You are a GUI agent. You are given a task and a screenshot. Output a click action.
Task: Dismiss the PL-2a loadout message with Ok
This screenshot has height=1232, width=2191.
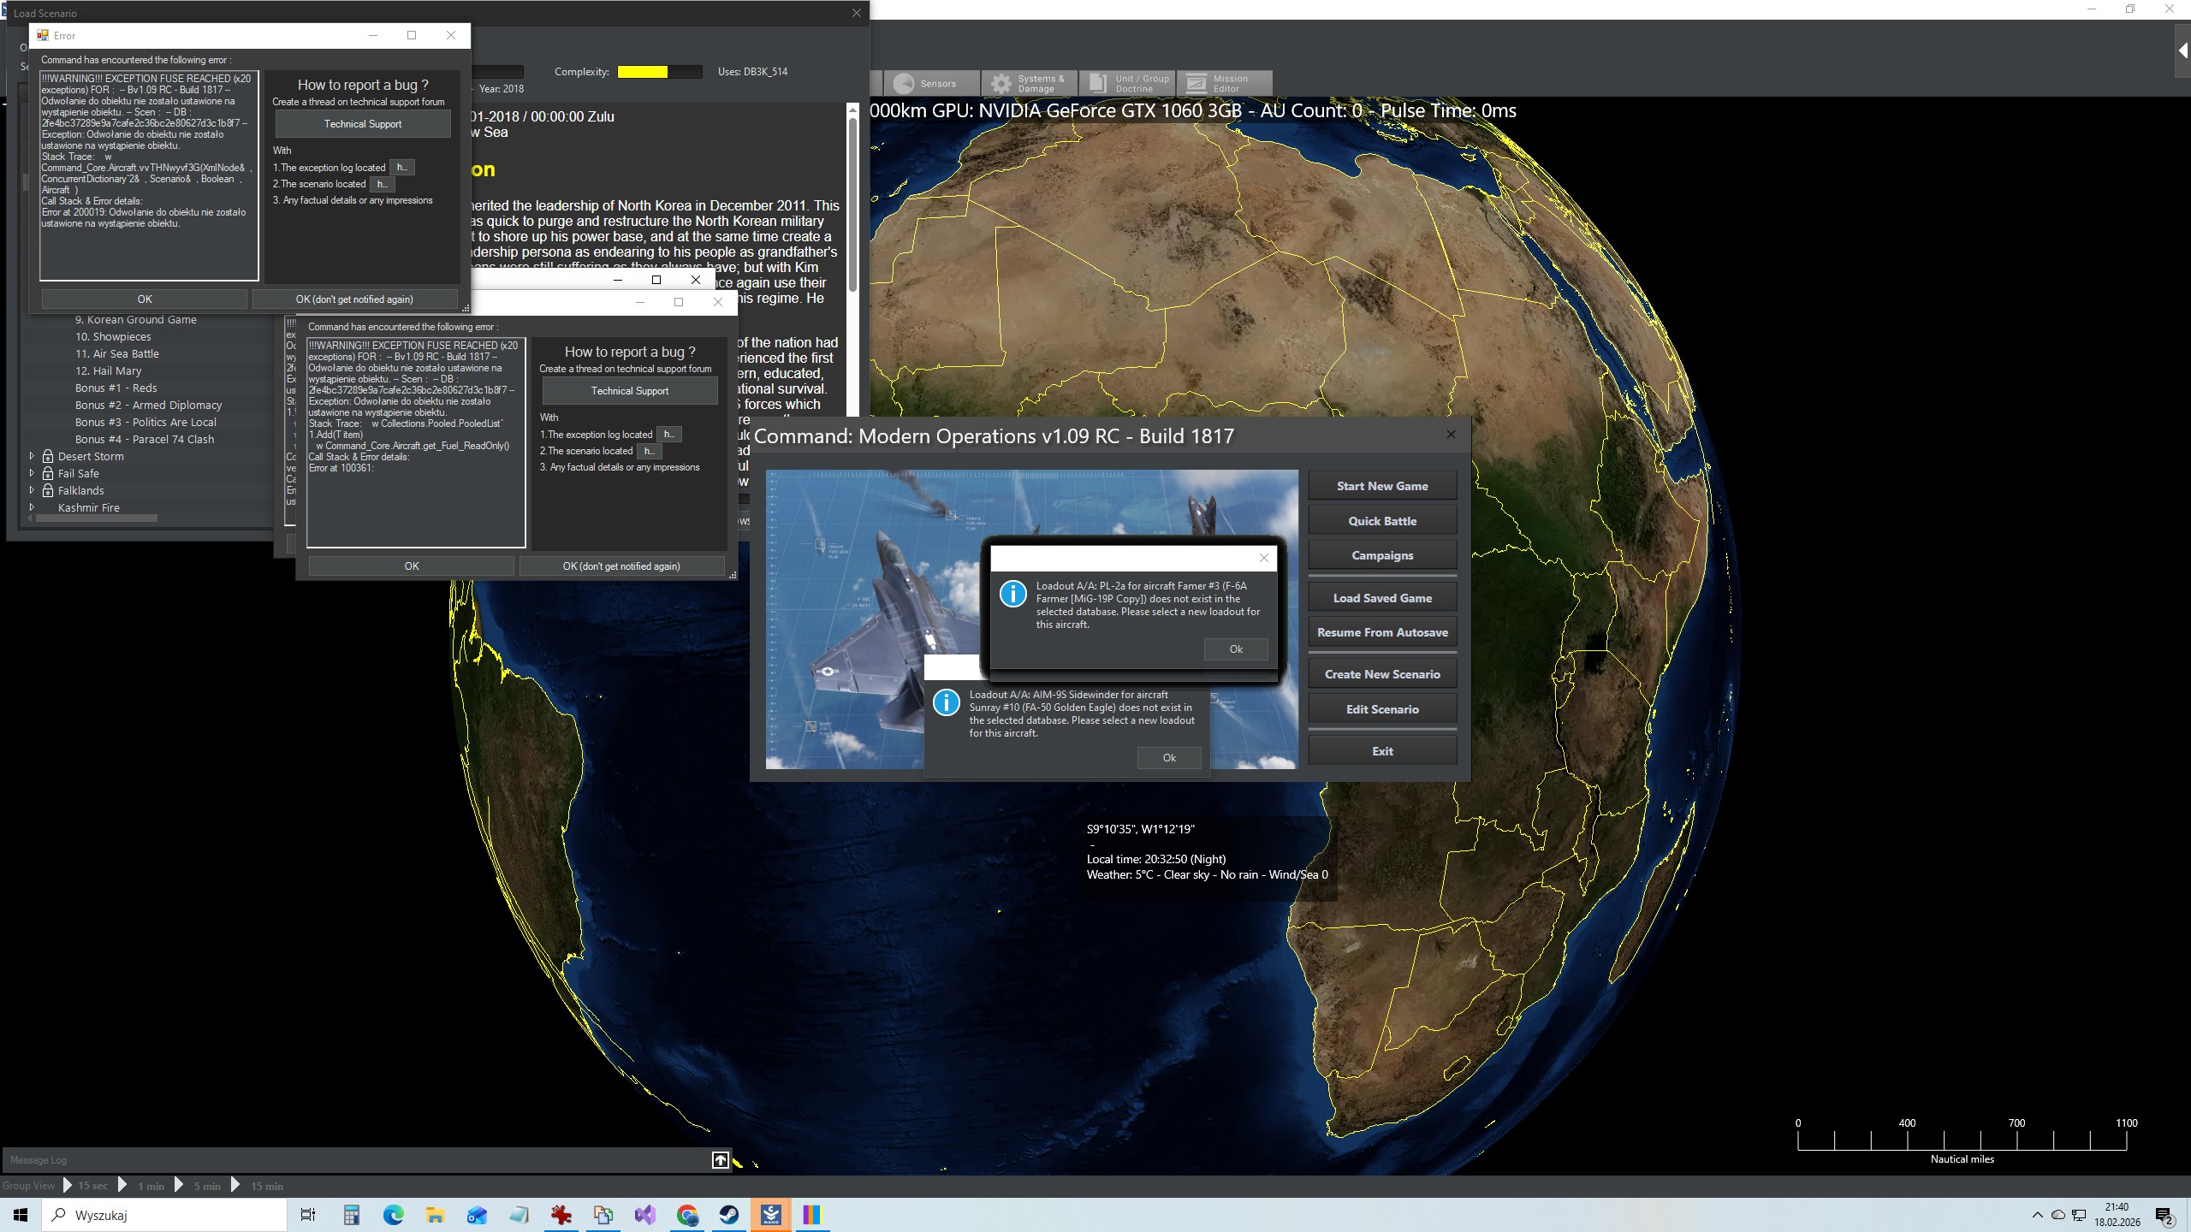coord(1235,649)
